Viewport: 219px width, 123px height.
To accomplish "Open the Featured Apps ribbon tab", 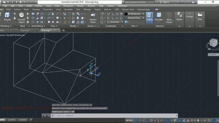I will (x=144, y=9).
